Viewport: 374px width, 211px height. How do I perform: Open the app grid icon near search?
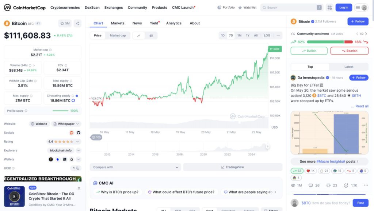coord(330,8)
